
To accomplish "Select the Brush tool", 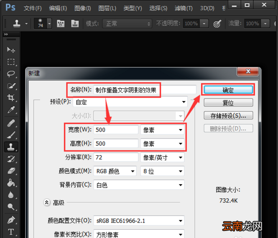I will (x=11, y=135).
